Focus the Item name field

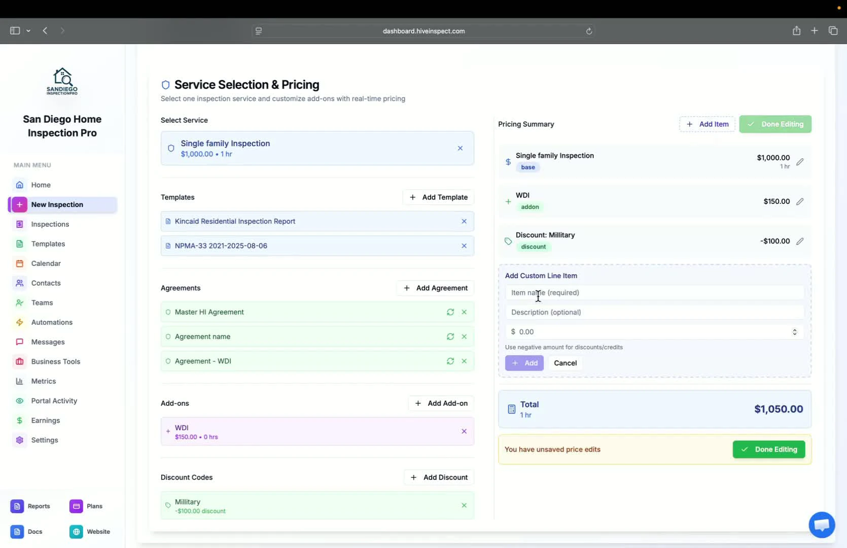coord(654,293)
